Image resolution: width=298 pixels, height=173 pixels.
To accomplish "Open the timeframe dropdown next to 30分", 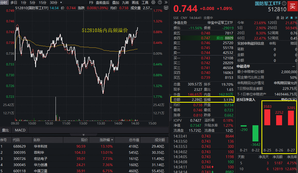I will pyautogui.click(x=61, y=3).
